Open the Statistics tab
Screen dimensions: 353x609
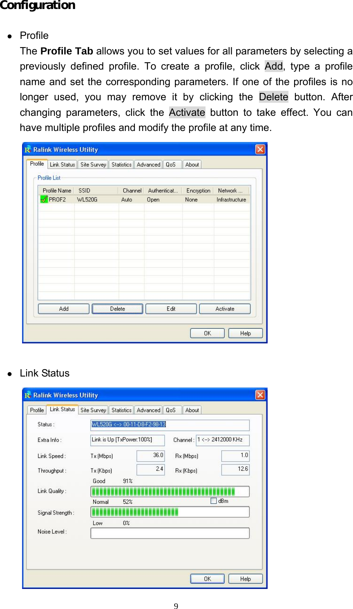[x=121, y=164]
